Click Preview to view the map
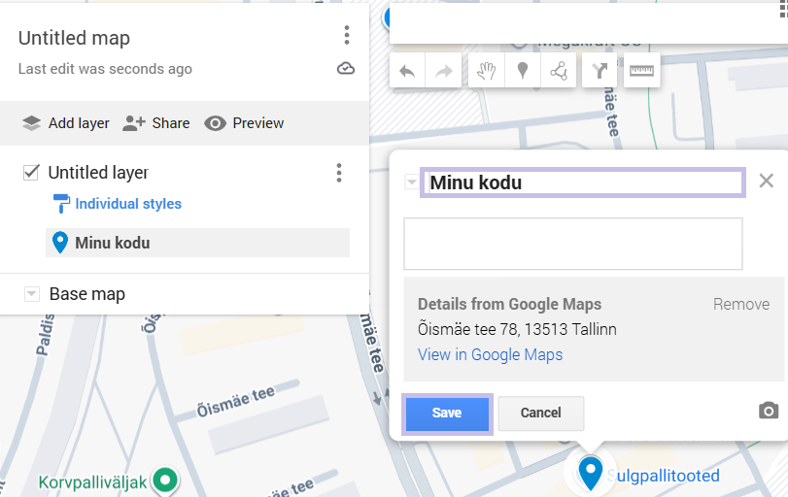 pyautogui.click(x=244, y=123)
